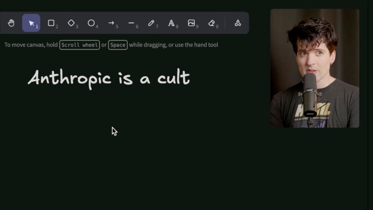
Task: Select the diamond shape tool
Action: (x=71, y=23)
